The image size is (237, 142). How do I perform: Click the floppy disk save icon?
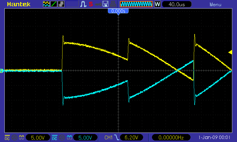tap(105, 4)
